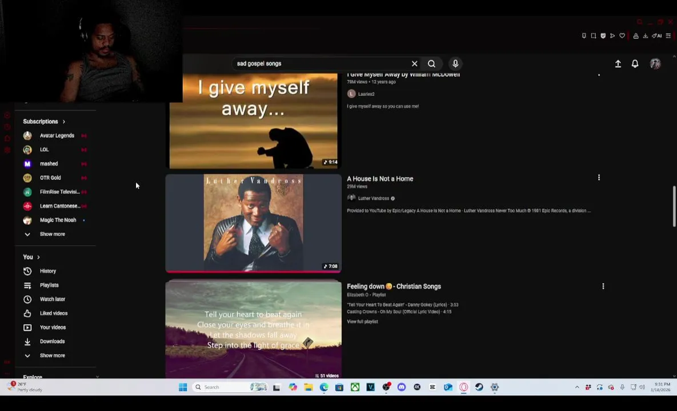Viewport: 677px width, 411px height.
Task: Open the Subscriptions heading chevron
Action: click(x=64, y=122)
